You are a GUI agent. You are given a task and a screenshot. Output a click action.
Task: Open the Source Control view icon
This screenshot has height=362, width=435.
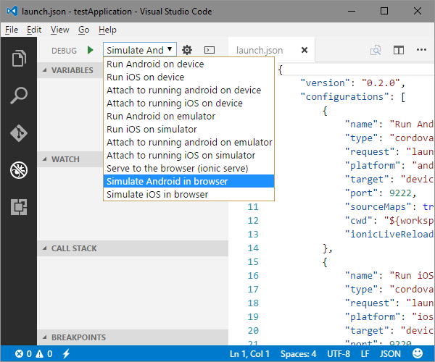[18, 133]
